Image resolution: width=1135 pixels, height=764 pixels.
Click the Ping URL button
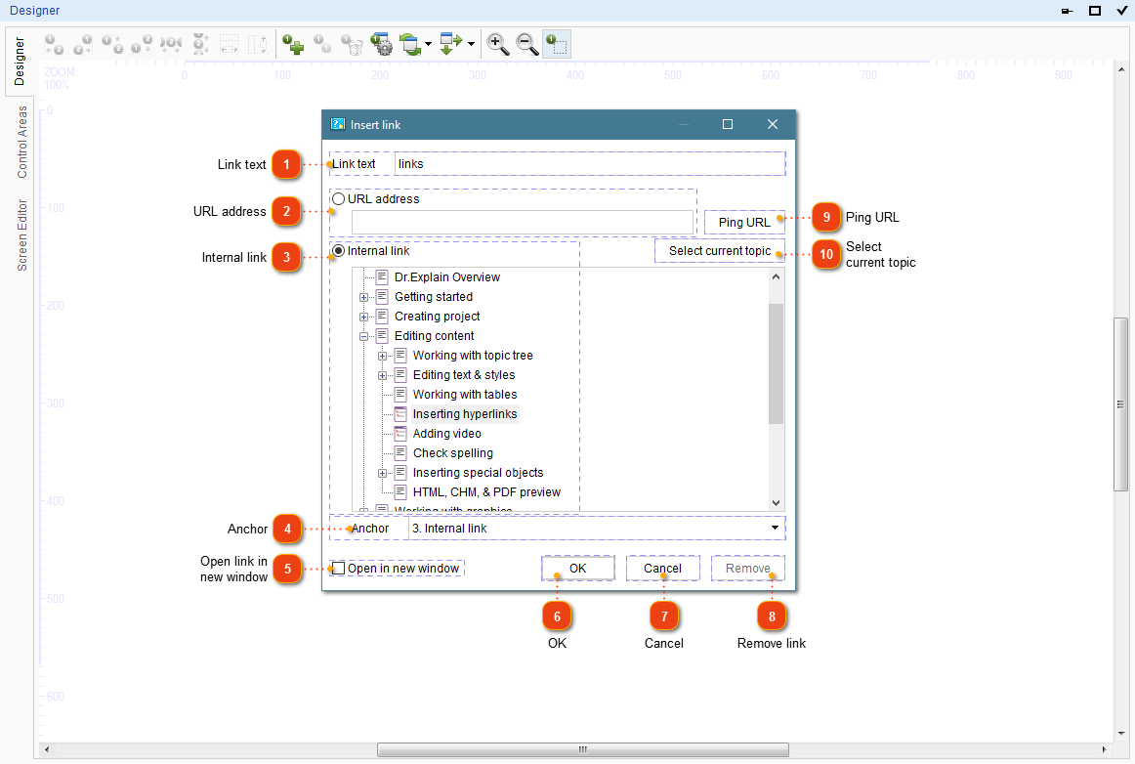pyautogui.click(x=743, y=222)
